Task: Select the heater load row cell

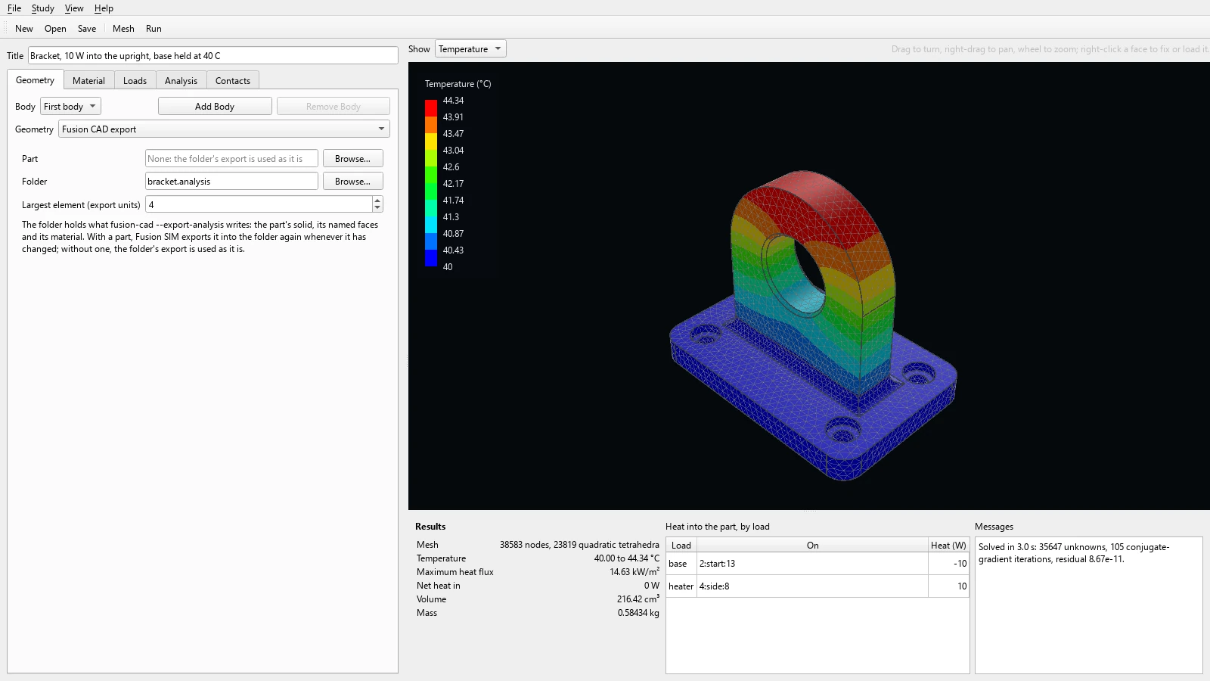Action: (x=681, y=586)
